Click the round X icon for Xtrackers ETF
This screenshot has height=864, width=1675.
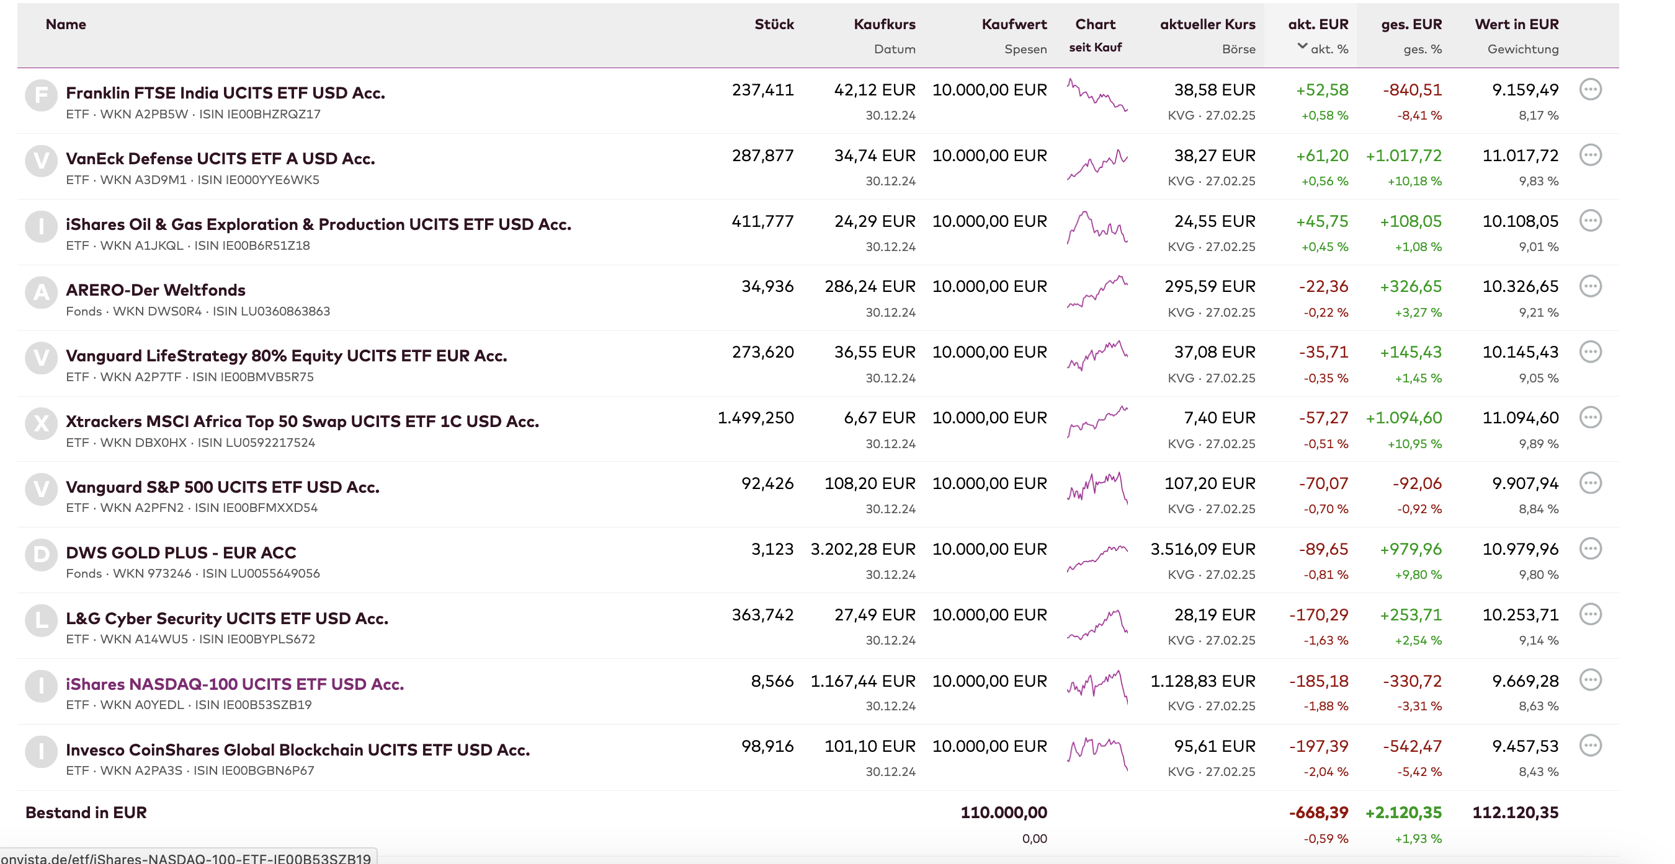[41, 423]
